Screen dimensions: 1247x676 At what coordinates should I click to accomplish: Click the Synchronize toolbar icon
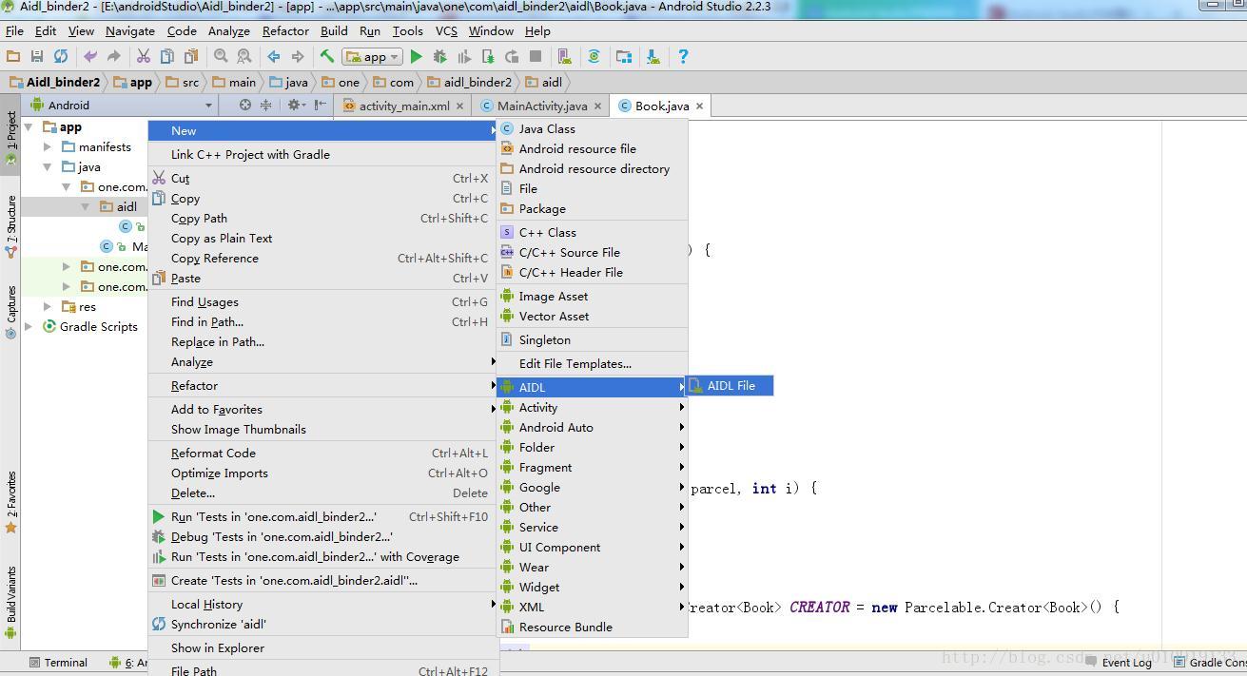tap(61, 57)
